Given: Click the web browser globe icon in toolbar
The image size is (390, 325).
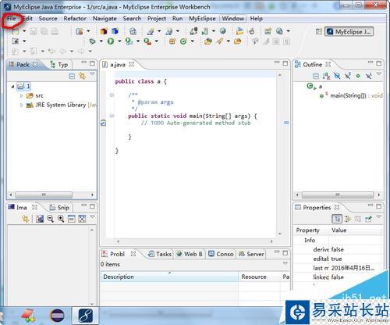Looking at the screenshot, I should pos(222,31).
